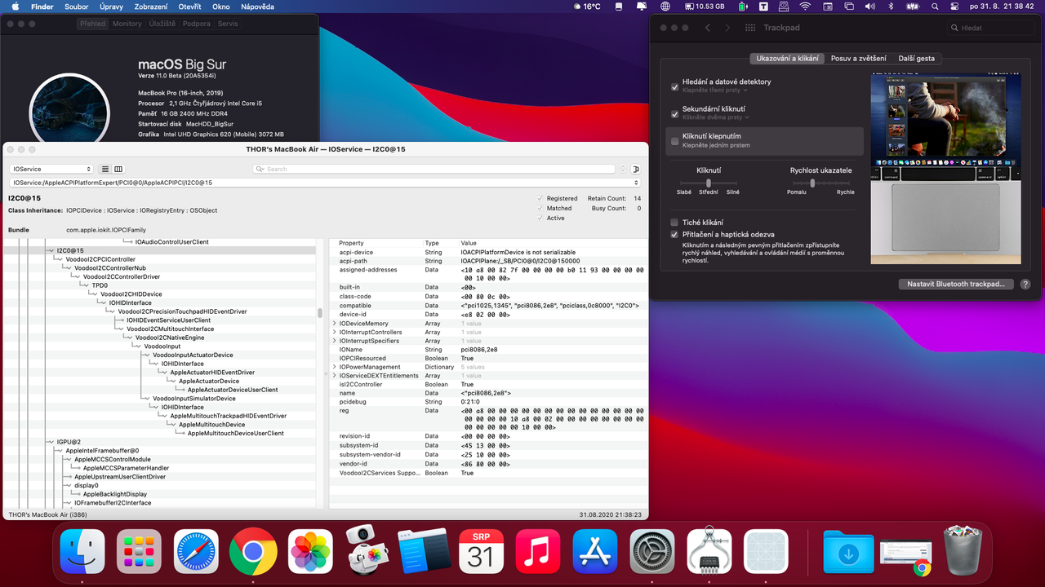
Task: Open the App Store from the Dock
Action: click(595, 551)
